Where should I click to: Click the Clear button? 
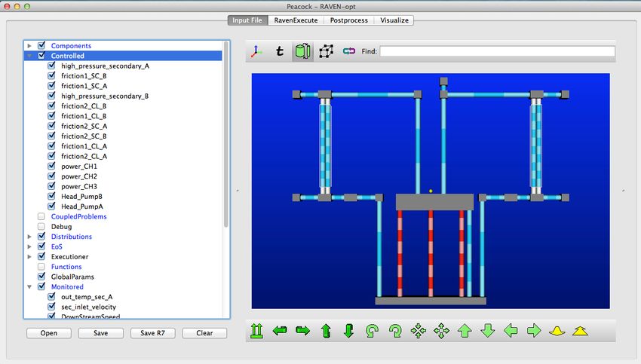pyautogui.click(x=204, y=333)
